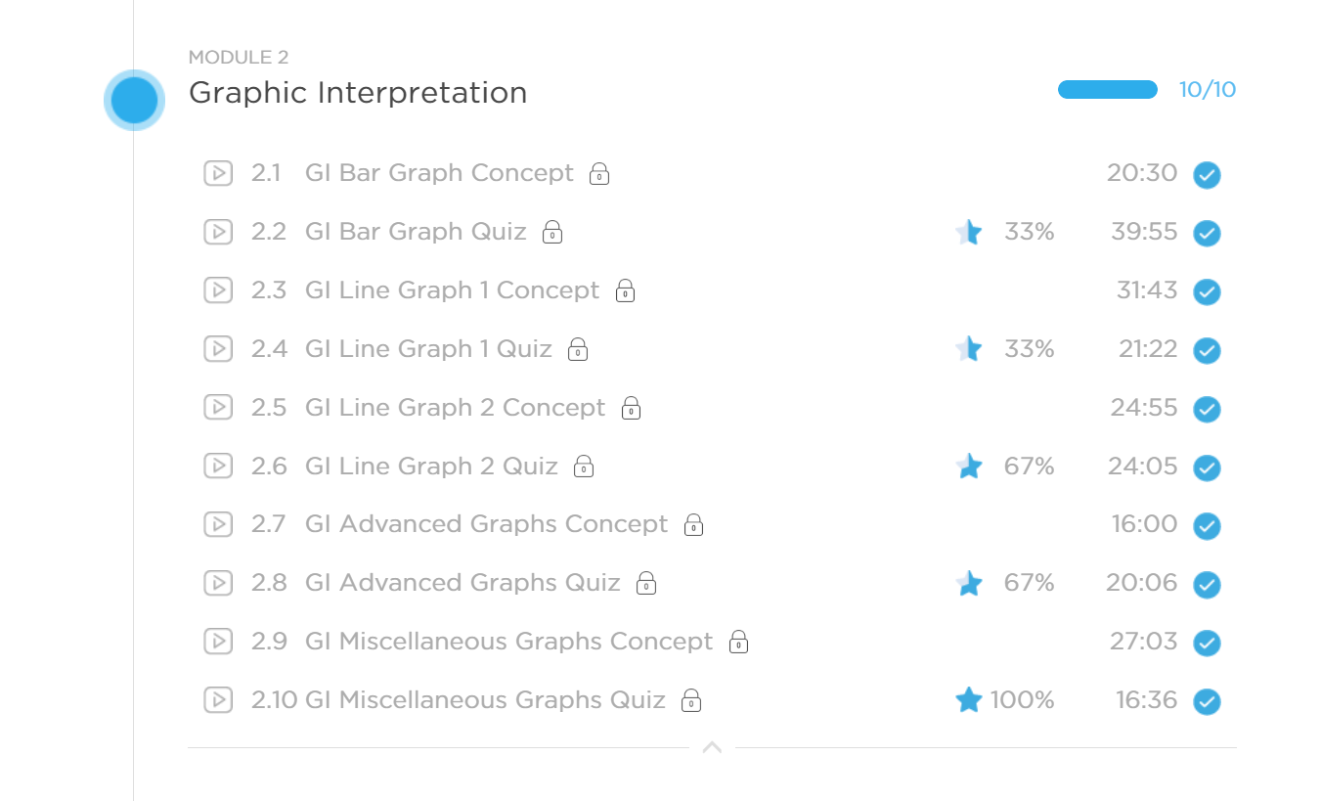Click the lock icon next to GI Bar Graph Quiz
The image size is (1321, 801).
552,233
